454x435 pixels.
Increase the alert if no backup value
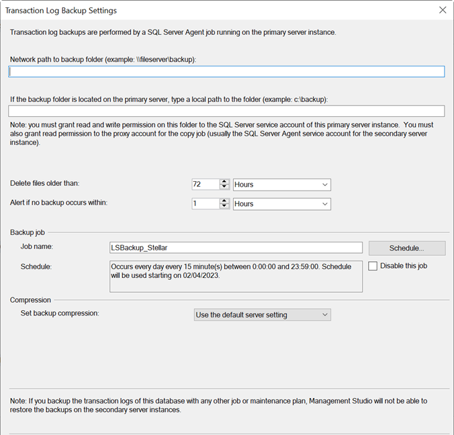click(x=224, y=201)
